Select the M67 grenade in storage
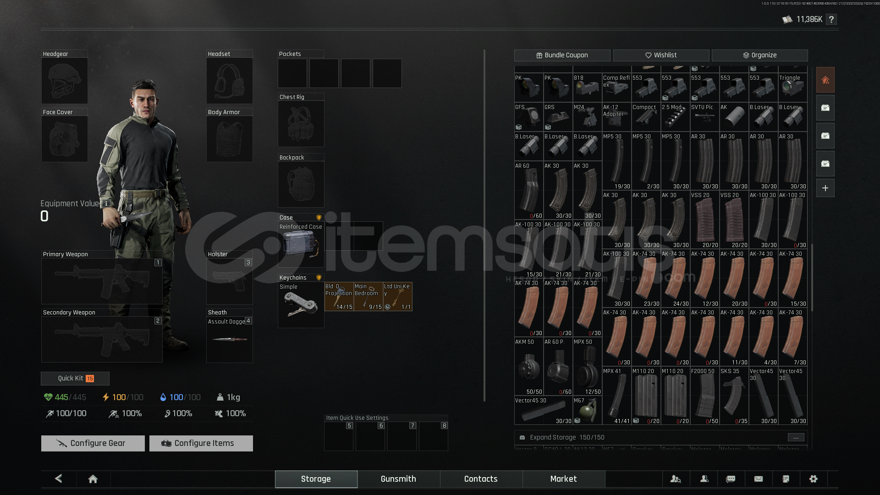The image size is (880, 495). tap(588, 410)
